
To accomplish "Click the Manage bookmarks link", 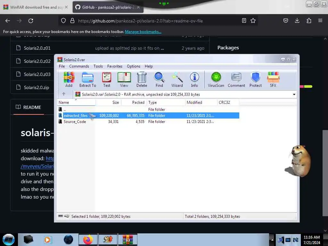I will (143, 32).
